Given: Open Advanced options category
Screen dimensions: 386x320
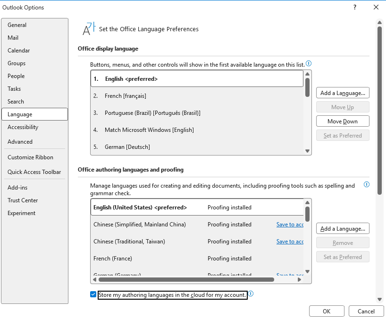Looking at the screenshot, I should [x=35, y=142].
